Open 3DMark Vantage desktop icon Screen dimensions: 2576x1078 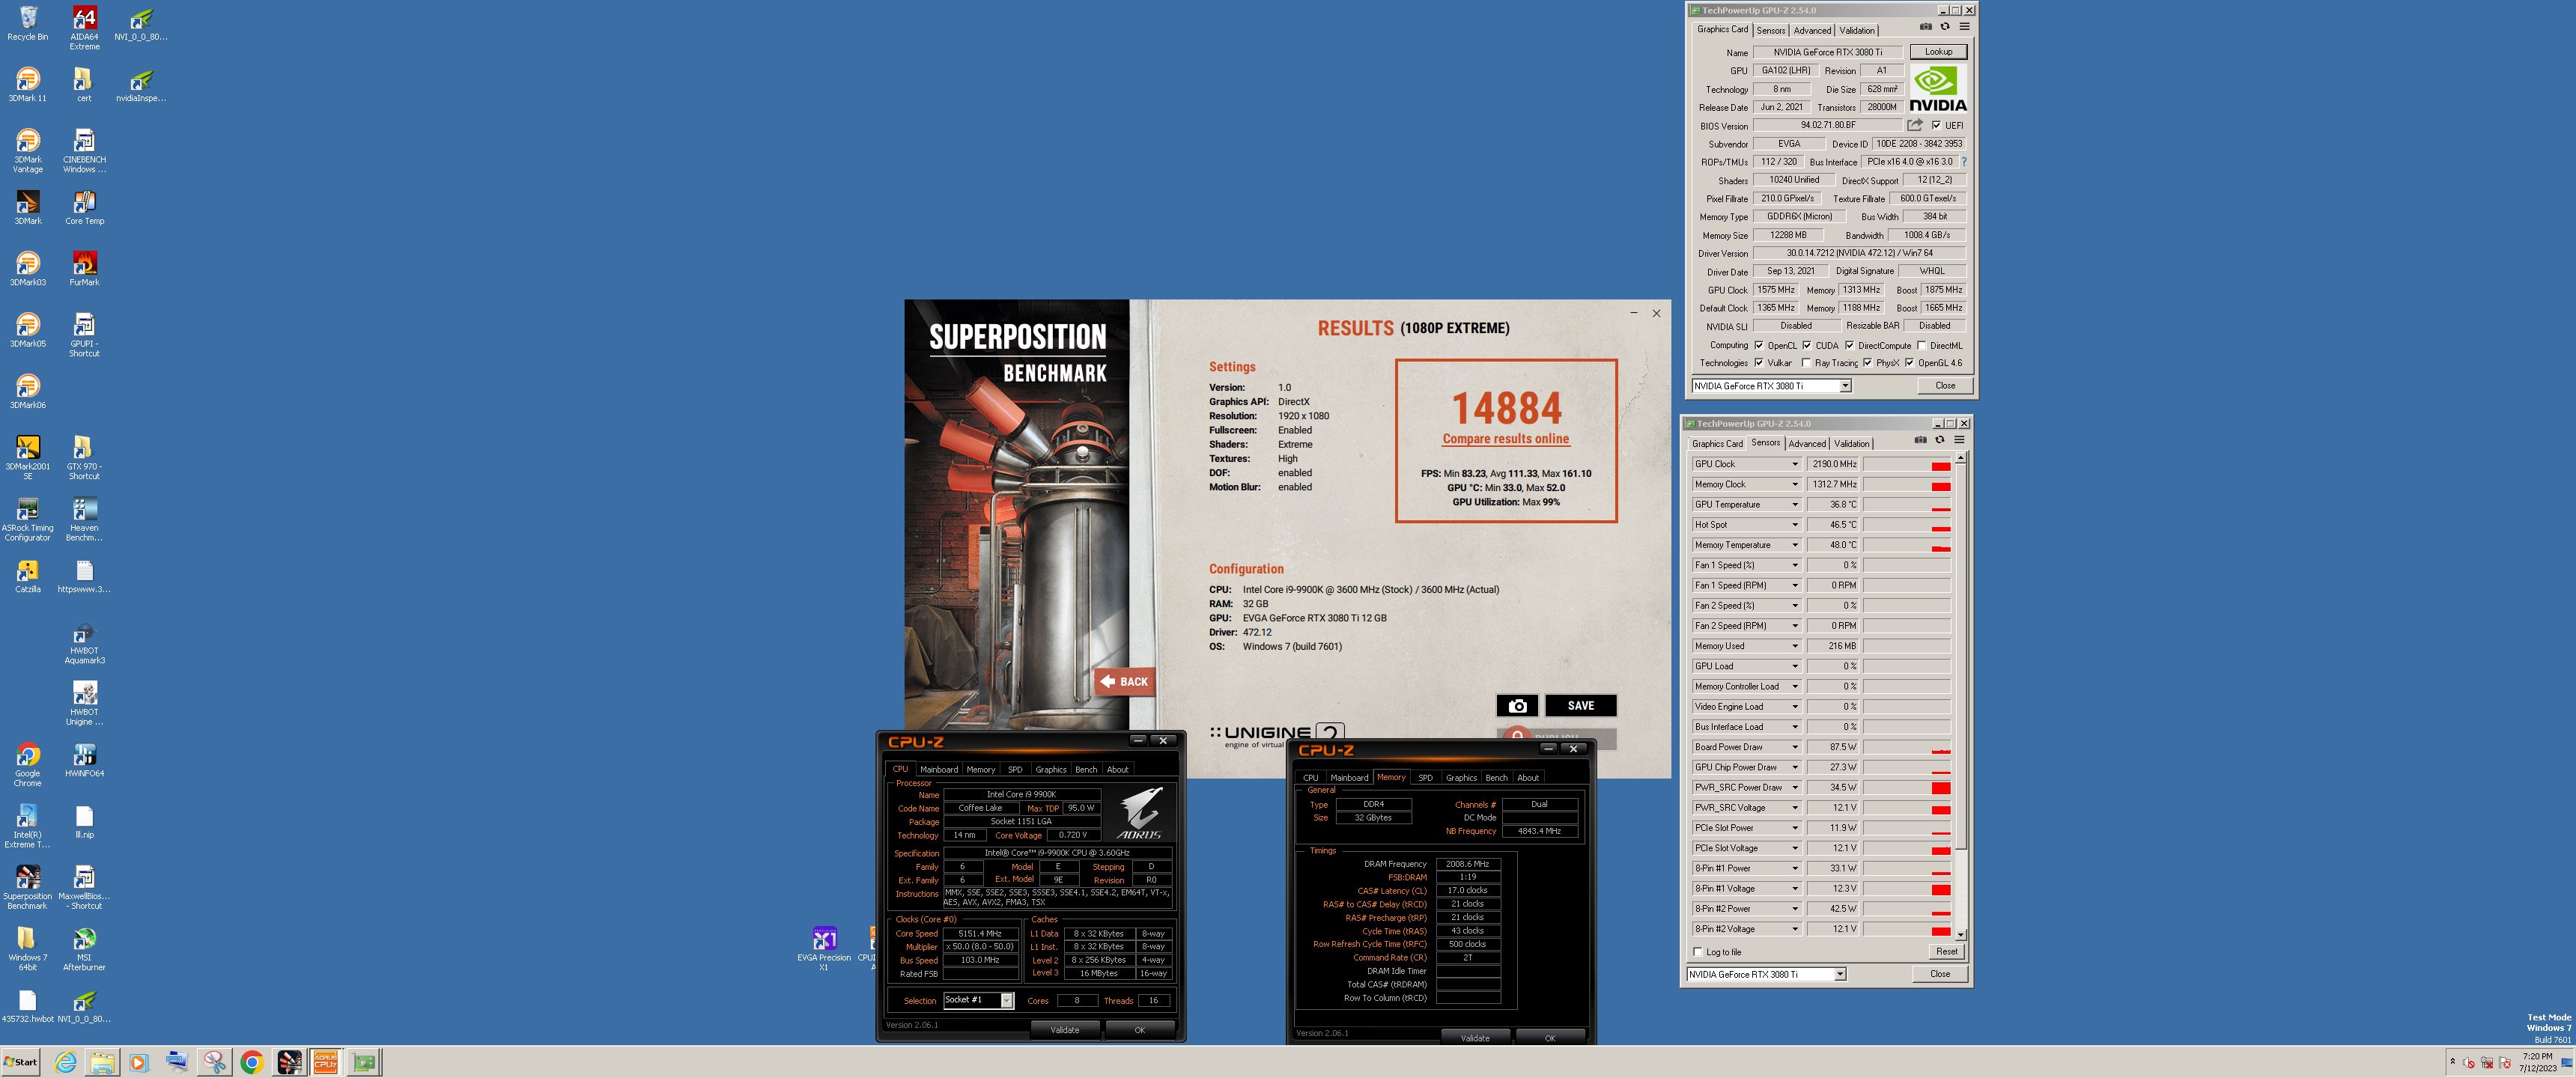(28, 150)
